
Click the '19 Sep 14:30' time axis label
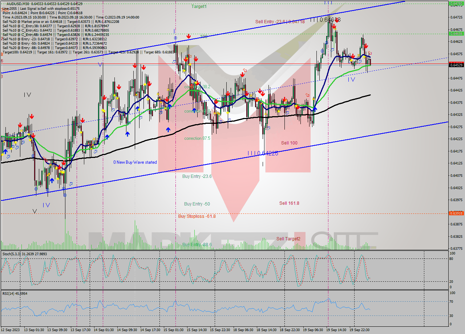336,330
